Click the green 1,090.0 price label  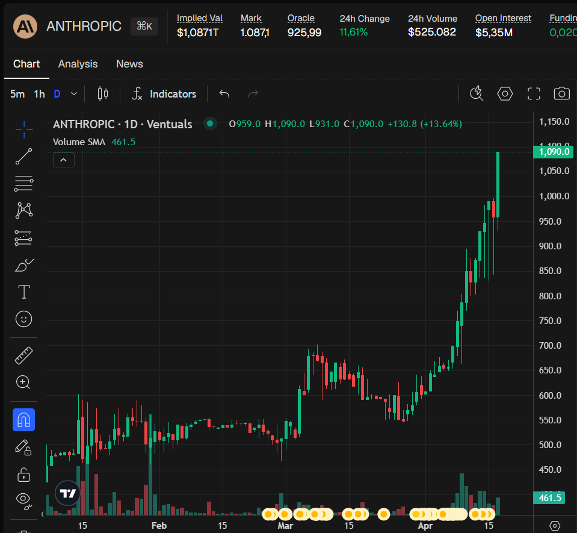553,152
